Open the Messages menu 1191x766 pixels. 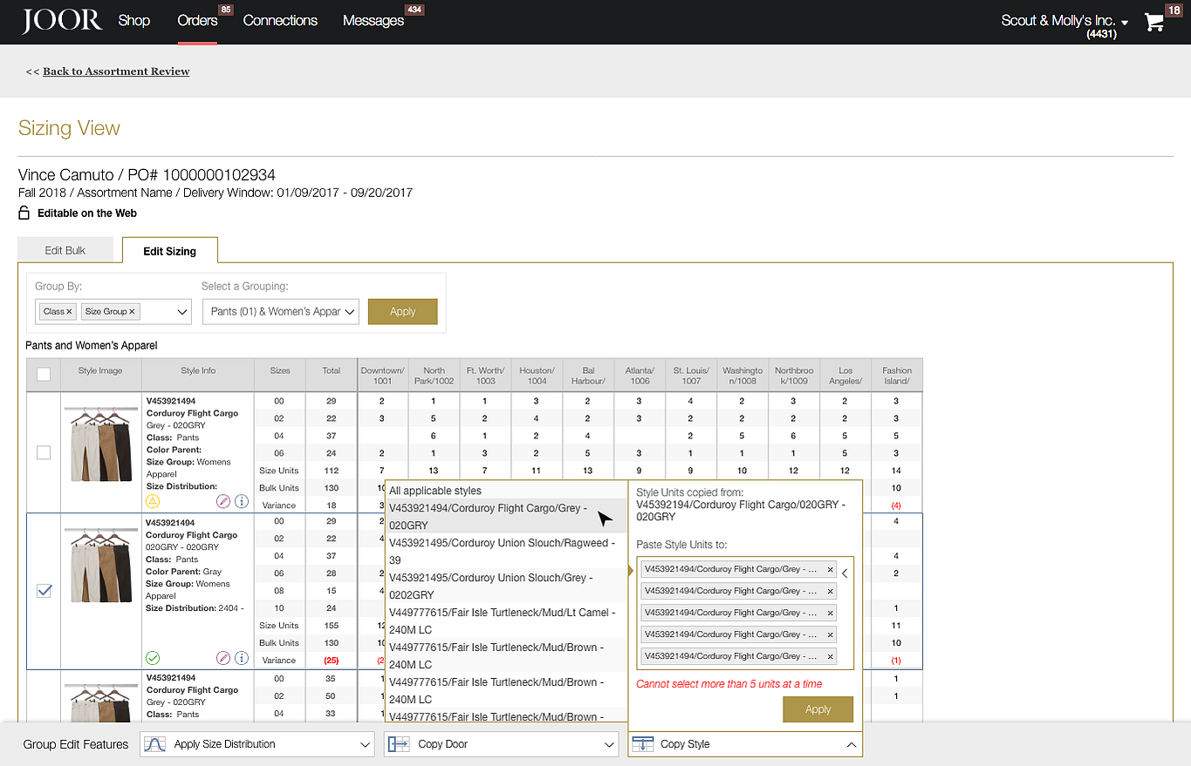pyautogui.click(x=373, y=20)
